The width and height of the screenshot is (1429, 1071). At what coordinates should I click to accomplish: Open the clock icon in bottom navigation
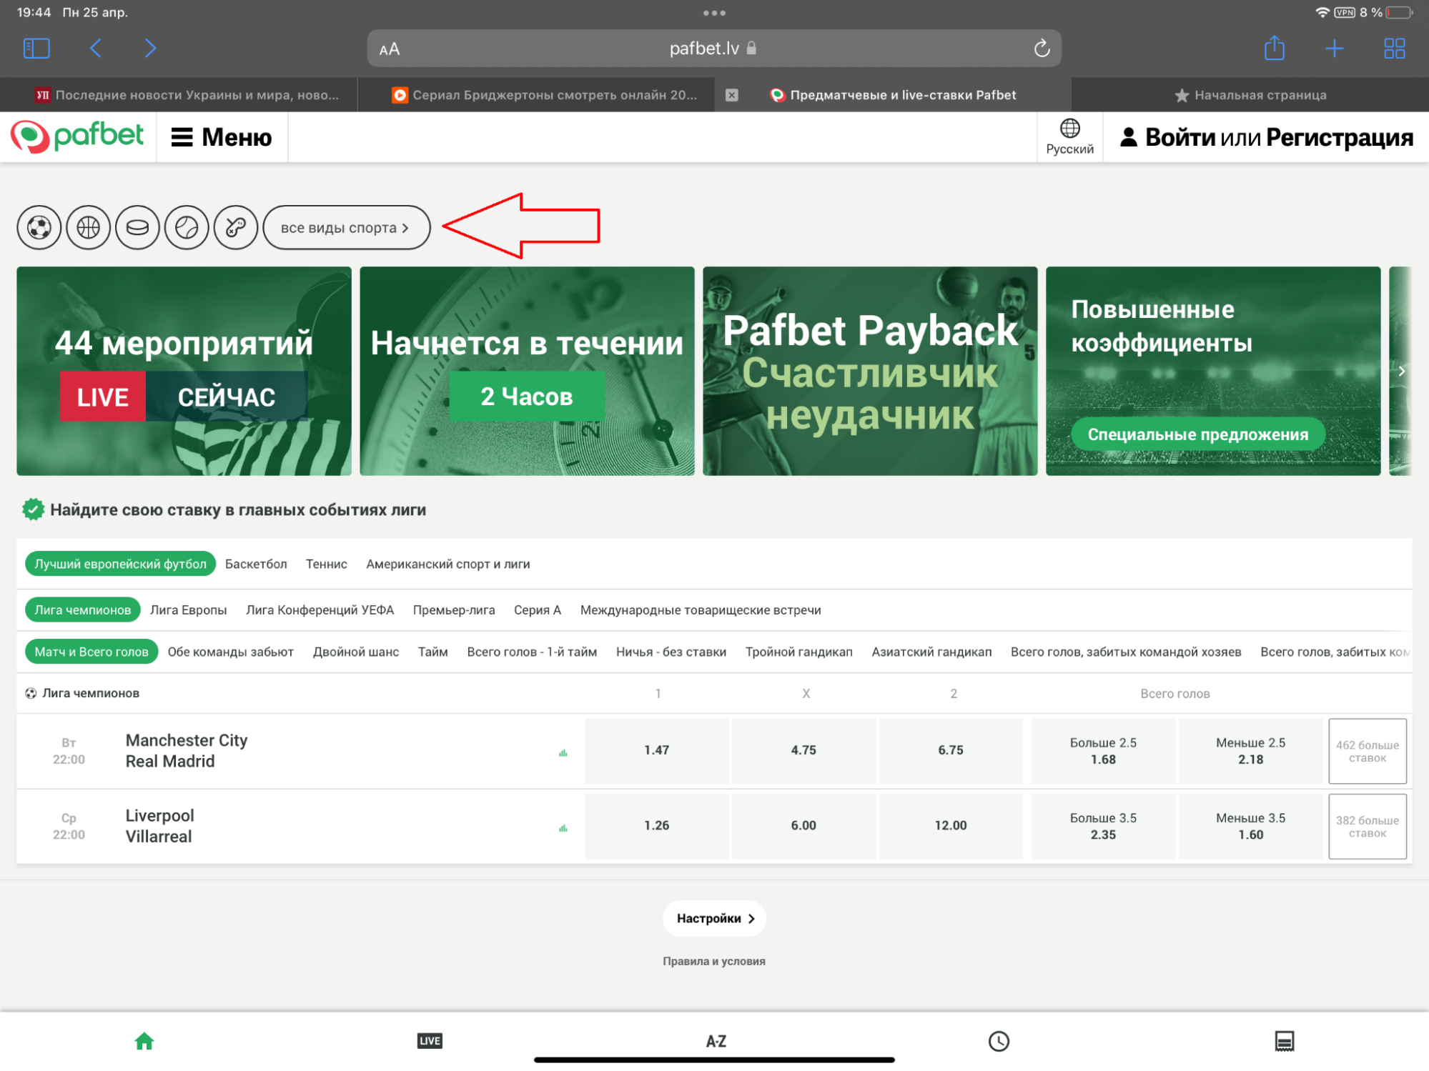[x=999, y=1042]
